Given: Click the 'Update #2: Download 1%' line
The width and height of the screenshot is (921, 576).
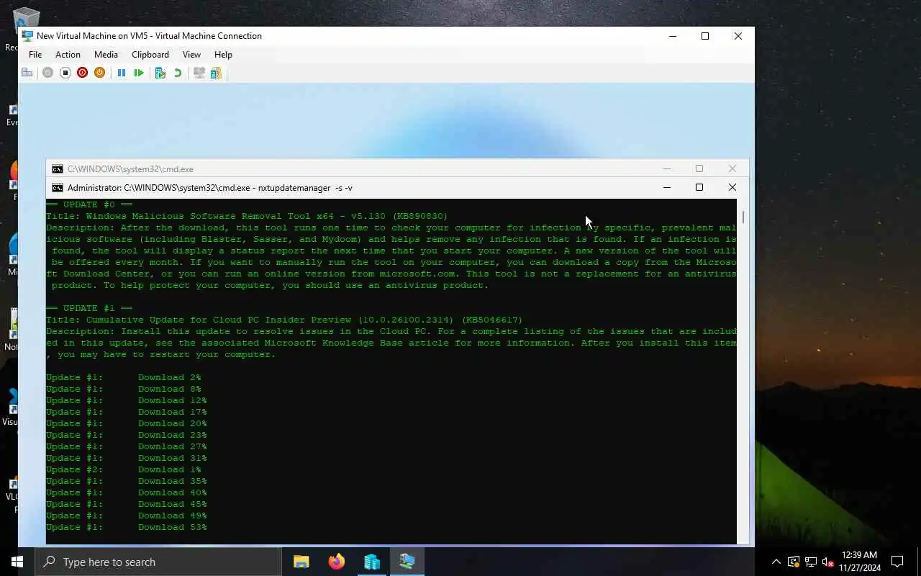Looking at the screenshot, I should pos(124,469).
